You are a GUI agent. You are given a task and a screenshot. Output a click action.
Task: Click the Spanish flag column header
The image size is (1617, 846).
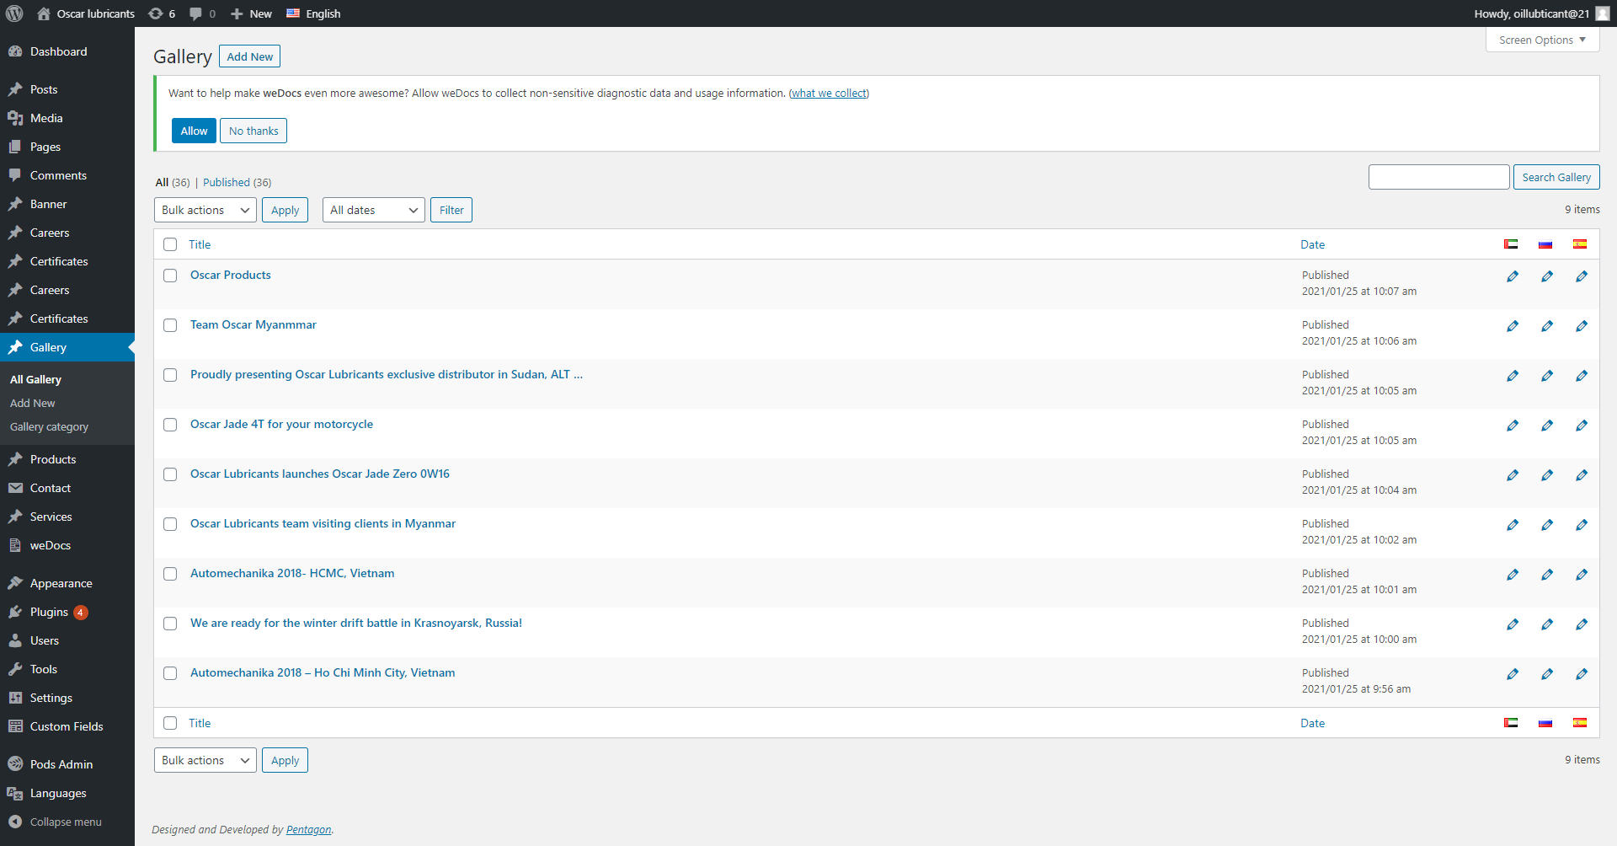tap(1580, 244)
